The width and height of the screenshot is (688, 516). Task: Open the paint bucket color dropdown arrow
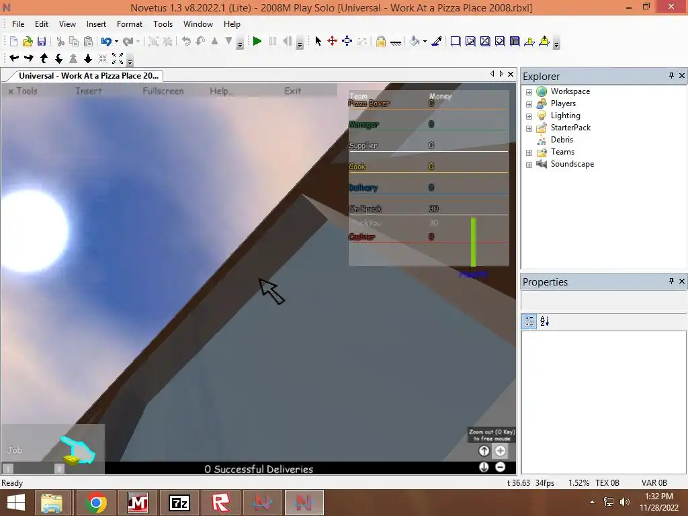pos(425,42)
